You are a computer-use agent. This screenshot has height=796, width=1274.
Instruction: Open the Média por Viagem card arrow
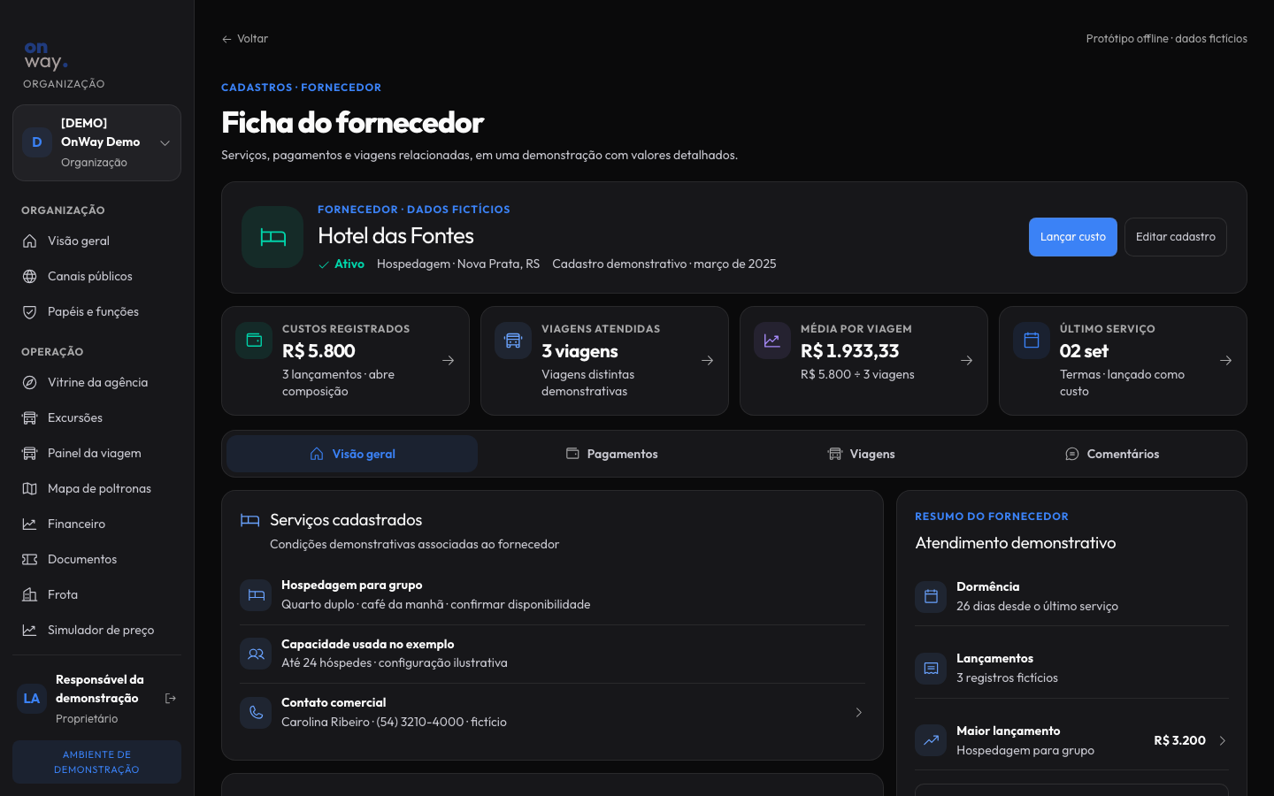[x=967, y=361]
